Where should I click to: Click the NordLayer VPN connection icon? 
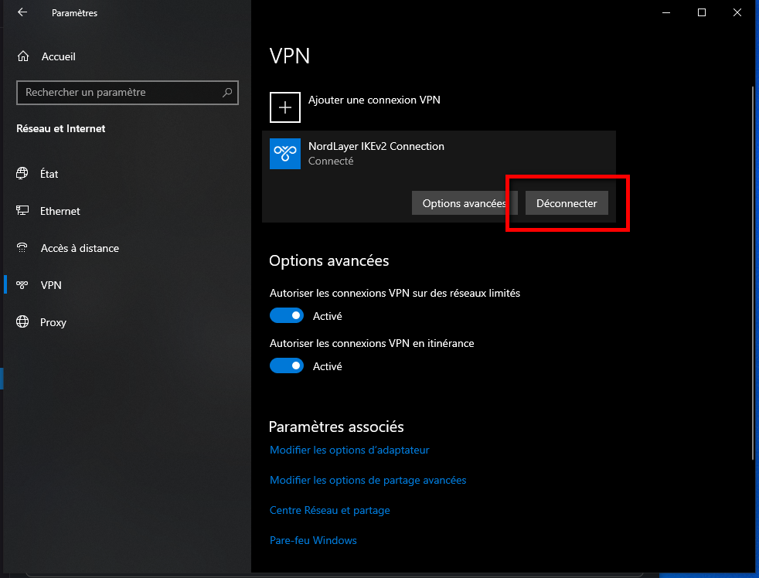(x=284, y=154)
